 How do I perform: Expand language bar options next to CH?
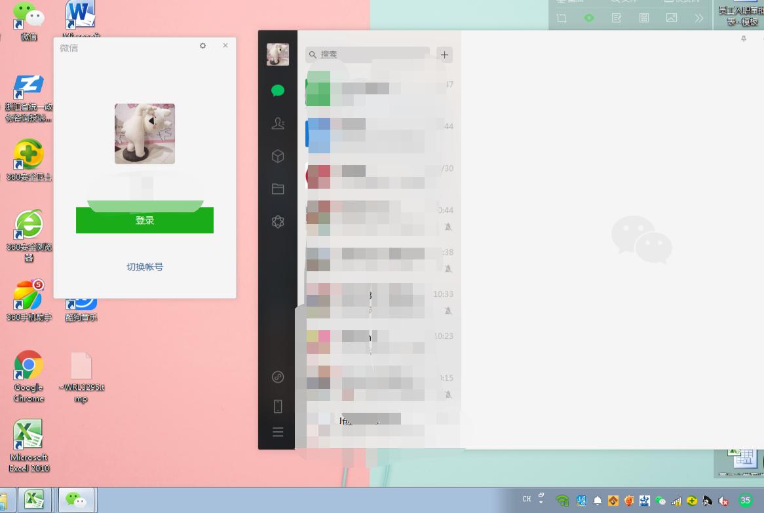pyautogui.click(x=541, y=499)
